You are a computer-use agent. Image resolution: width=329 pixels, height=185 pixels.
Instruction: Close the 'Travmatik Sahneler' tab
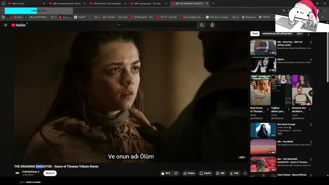[x=85, y=4]
